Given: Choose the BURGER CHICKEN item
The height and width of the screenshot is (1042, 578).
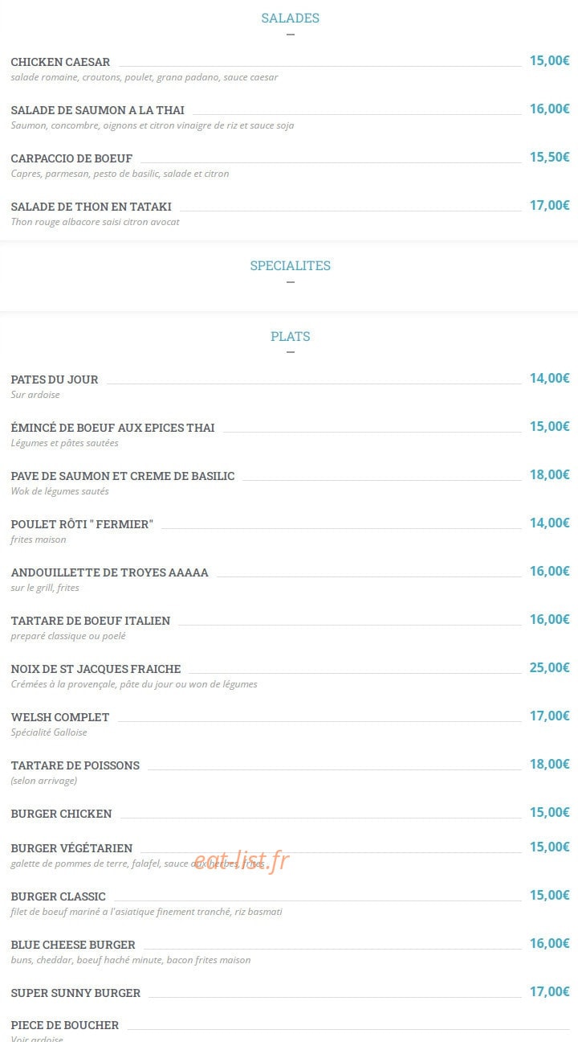Looking at the screenshot, I should tap(61, 814).
